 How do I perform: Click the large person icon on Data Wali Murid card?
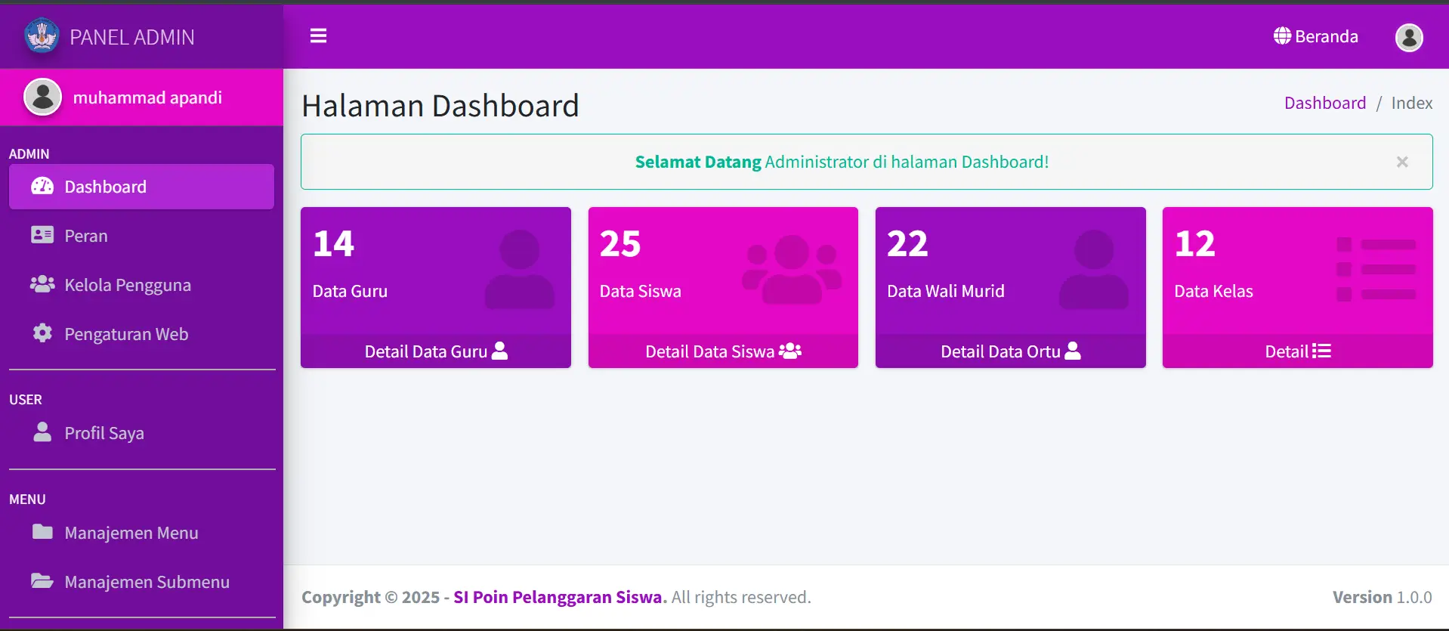tap(1094, 269)
